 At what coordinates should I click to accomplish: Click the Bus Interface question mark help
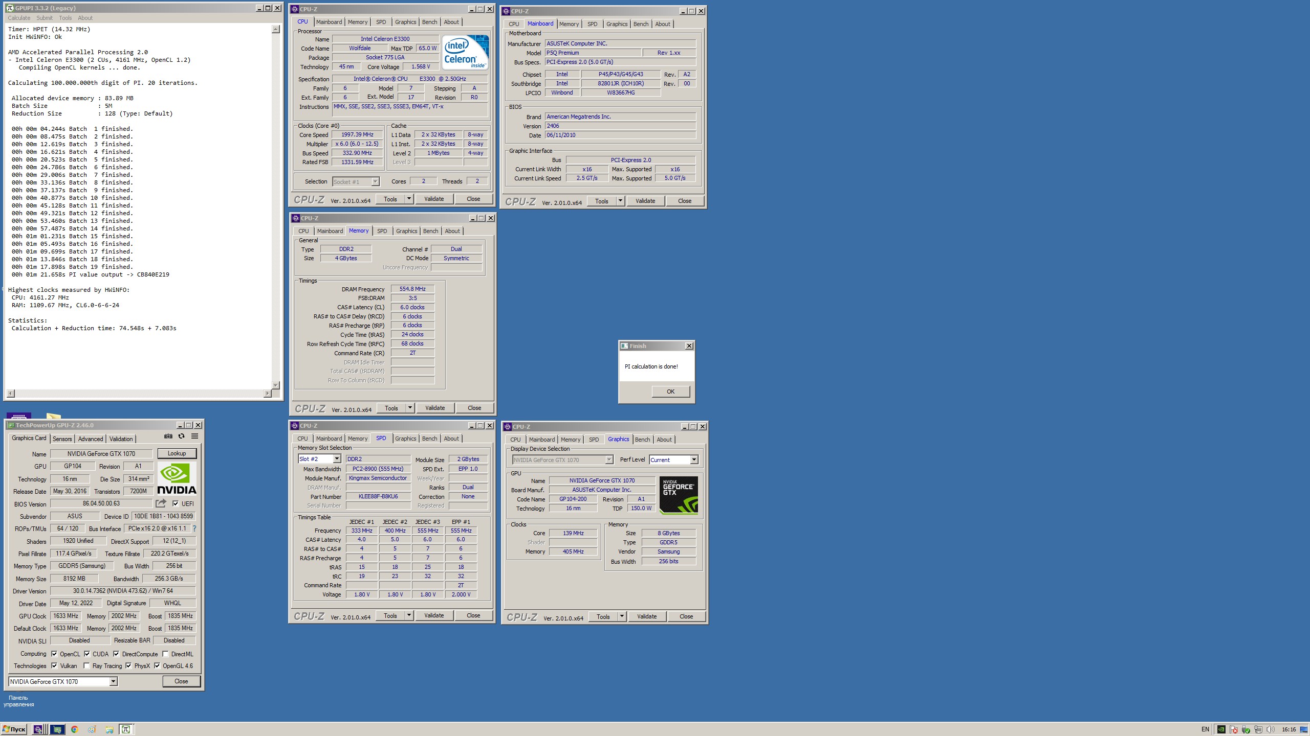(194, 528)
